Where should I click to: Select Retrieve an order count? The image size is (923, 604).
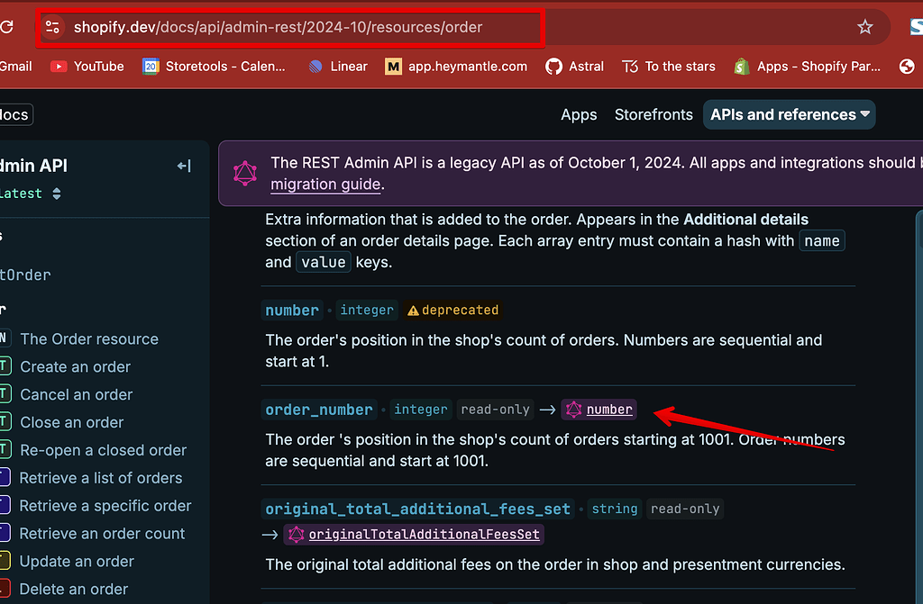coord(102,534)
